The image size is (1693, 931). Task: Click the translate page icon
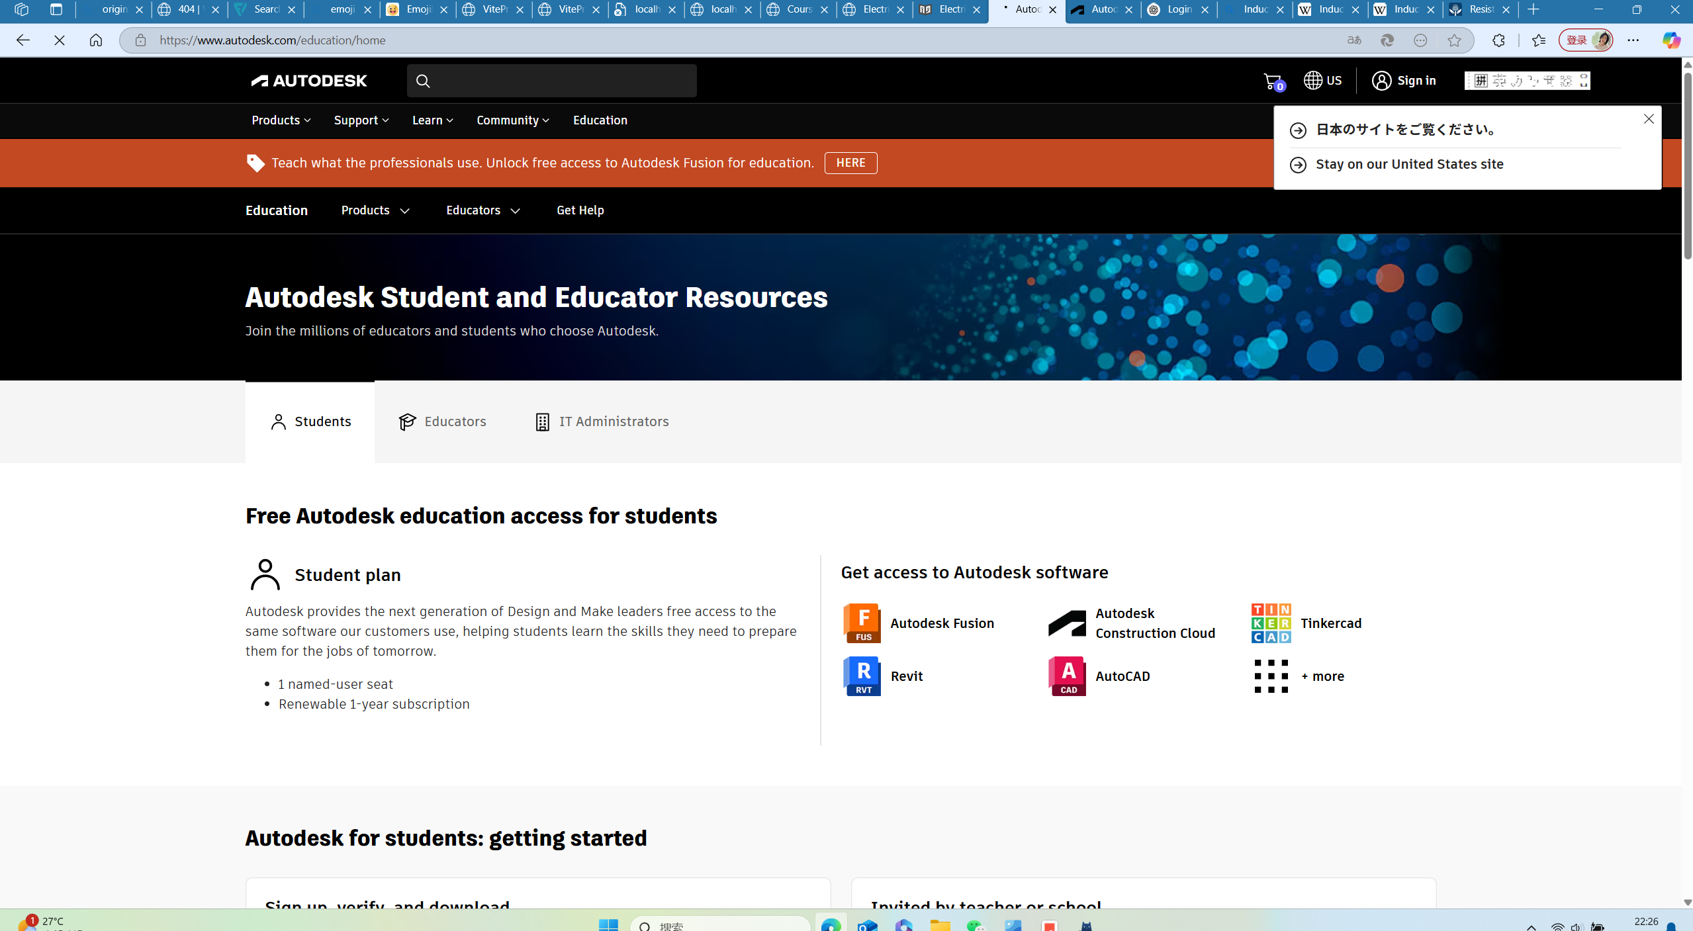(1354, 40)
